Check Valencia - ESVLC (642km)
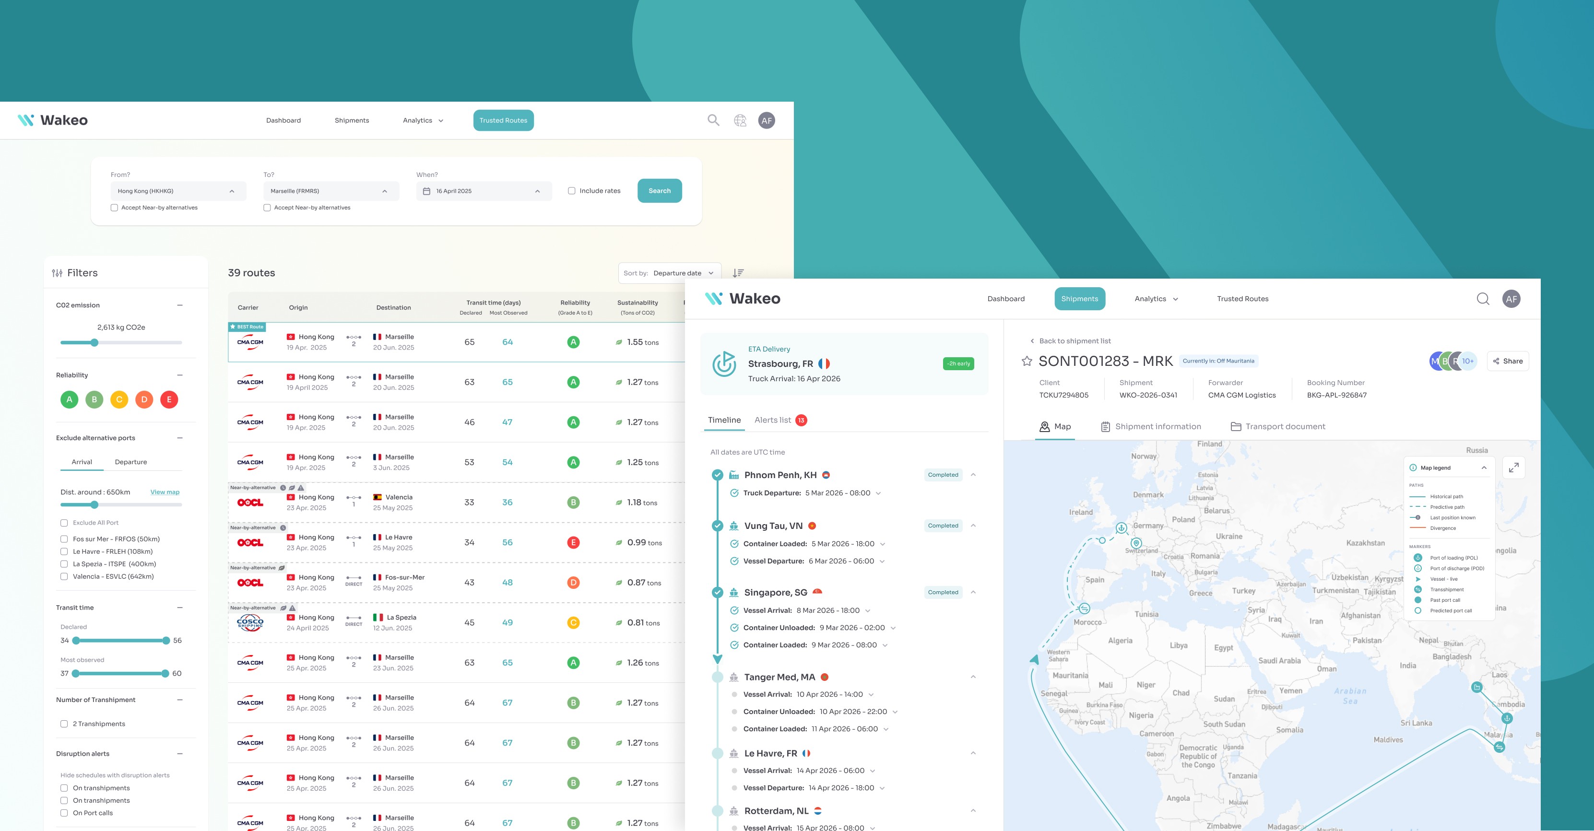Image resolution: width=1594 pixels, height=831 pixels. pyautogui.click(x=64, y=576)
